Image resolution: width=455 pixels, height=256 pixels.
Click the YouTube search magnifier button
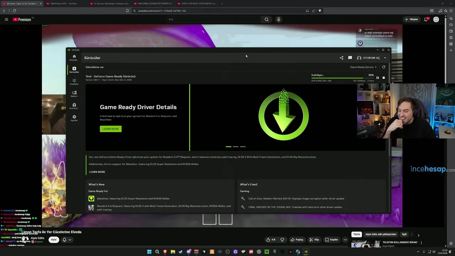[x=267, y=19]
